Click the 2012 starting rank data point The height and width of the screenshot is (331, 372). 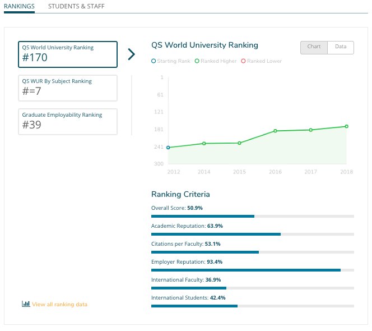pos(168,148)
